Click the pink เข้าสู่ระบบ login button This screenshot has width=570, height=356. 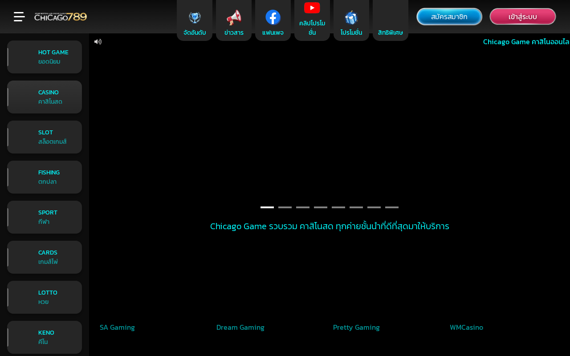tap(523, 16)
